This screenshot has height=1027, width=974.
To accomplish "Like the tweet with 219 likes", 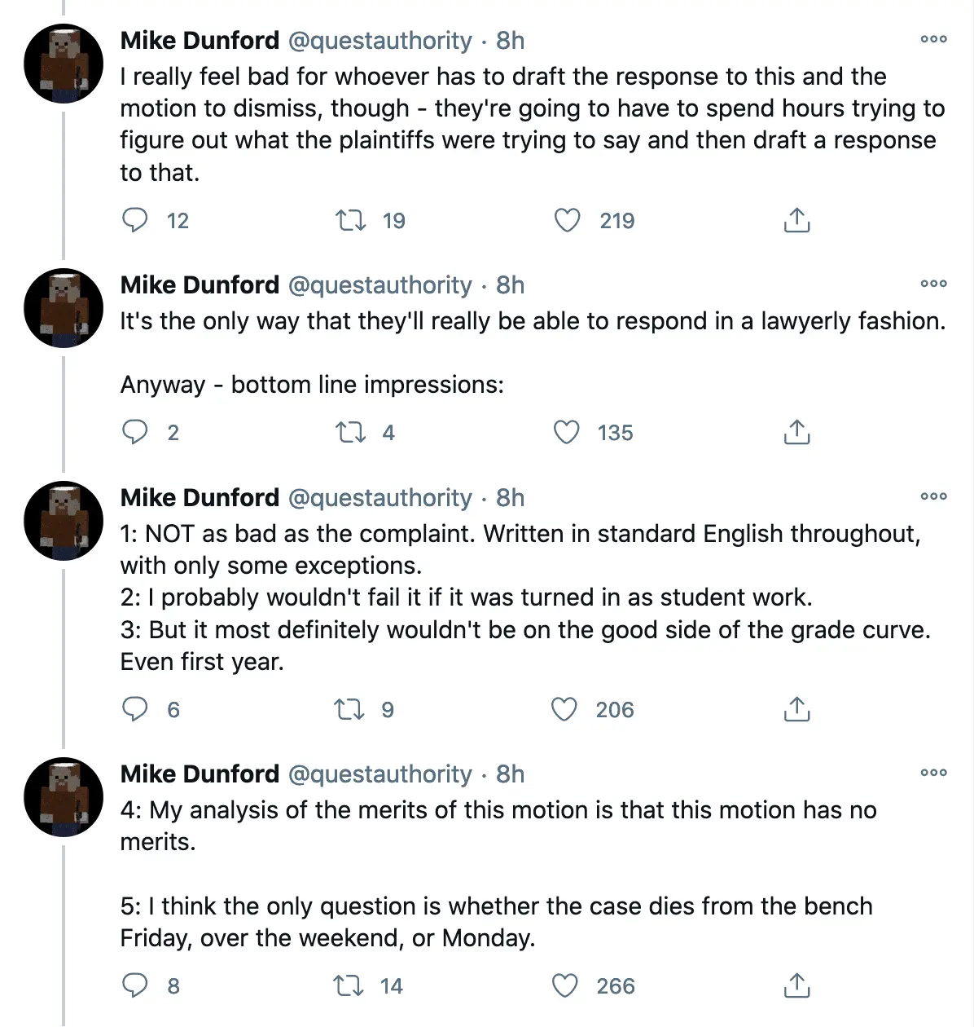I will 567,220.
